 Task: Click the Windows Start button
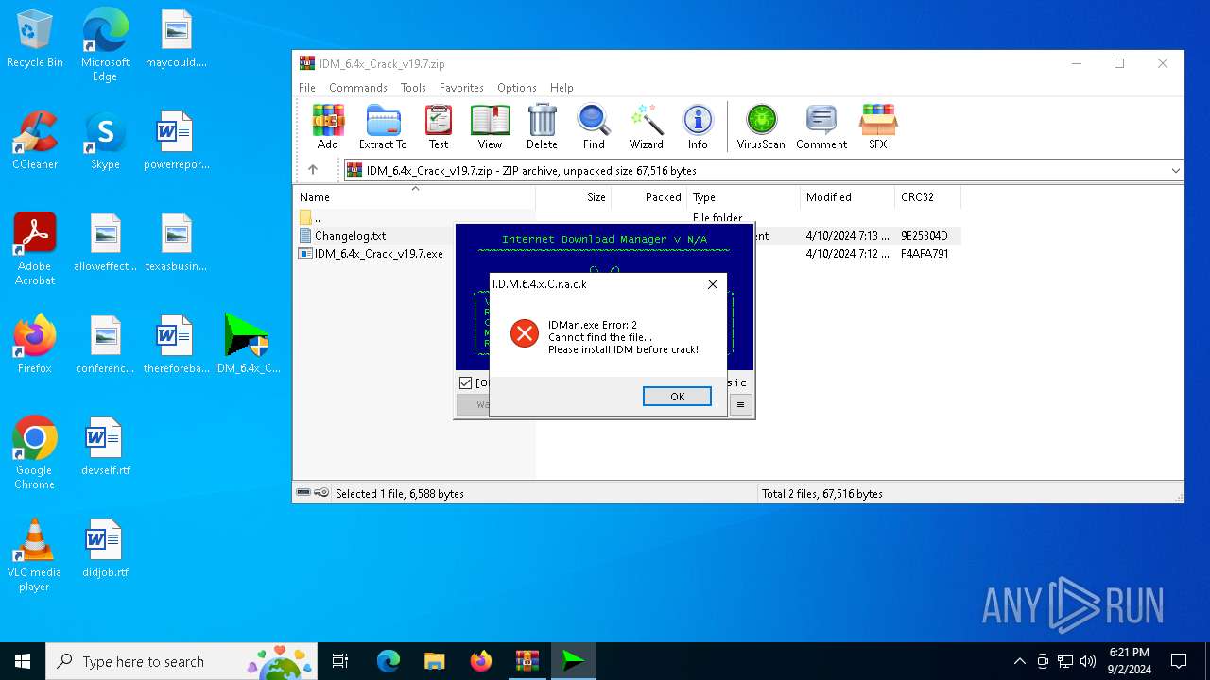pos(23,661)
